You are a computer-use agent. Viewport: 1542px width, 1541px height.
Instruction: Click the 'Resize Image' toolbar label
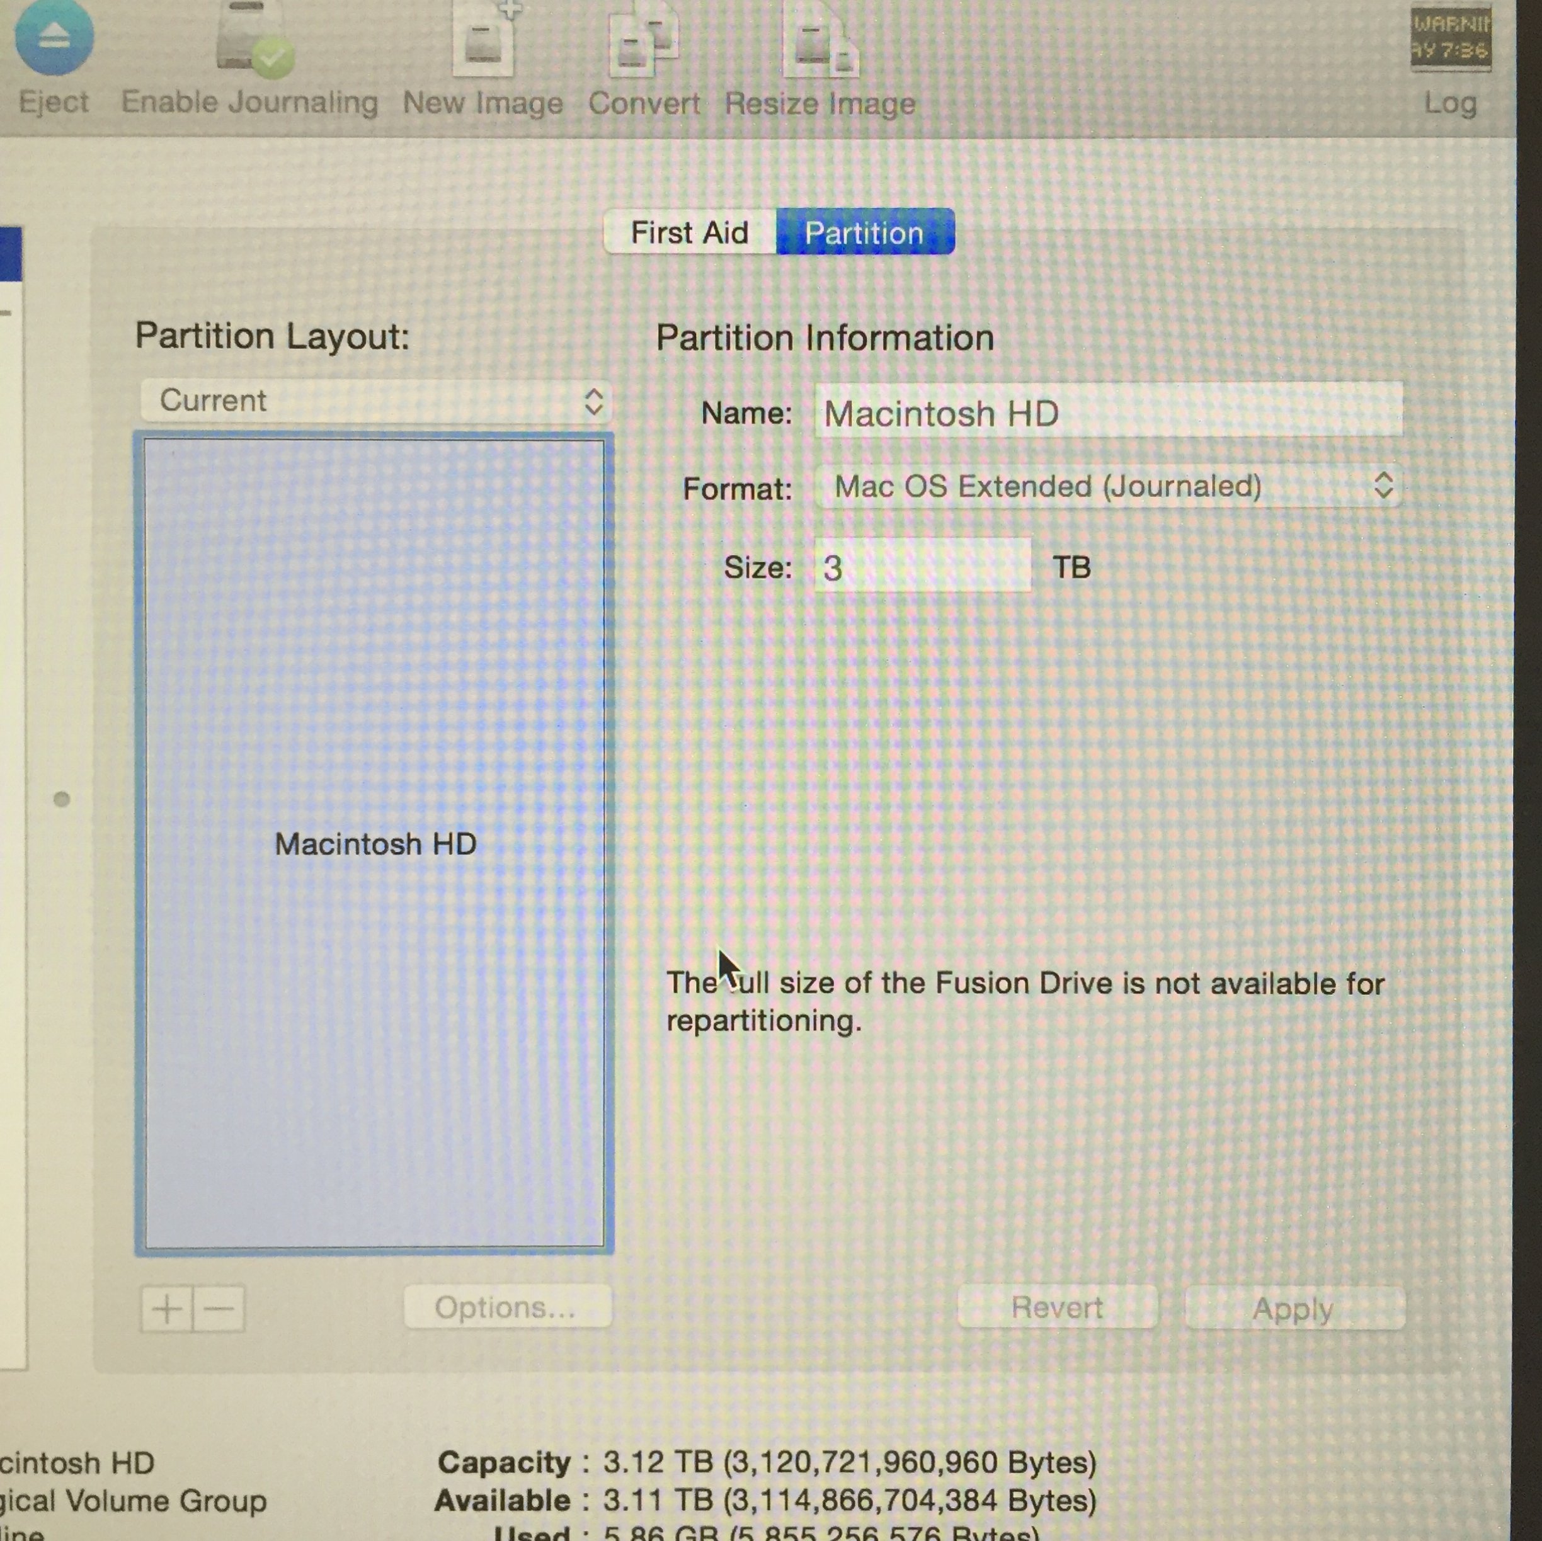pos(820,104)
